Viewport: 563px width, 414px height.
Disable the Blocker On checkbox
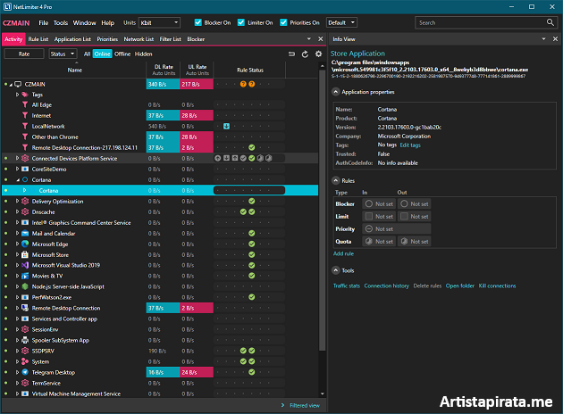[x=197, y=22]
